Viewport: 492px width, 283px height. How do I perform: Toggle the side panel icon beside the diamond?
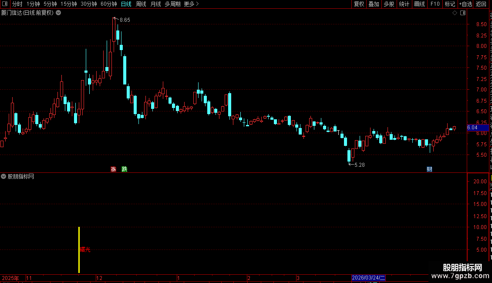463,13
